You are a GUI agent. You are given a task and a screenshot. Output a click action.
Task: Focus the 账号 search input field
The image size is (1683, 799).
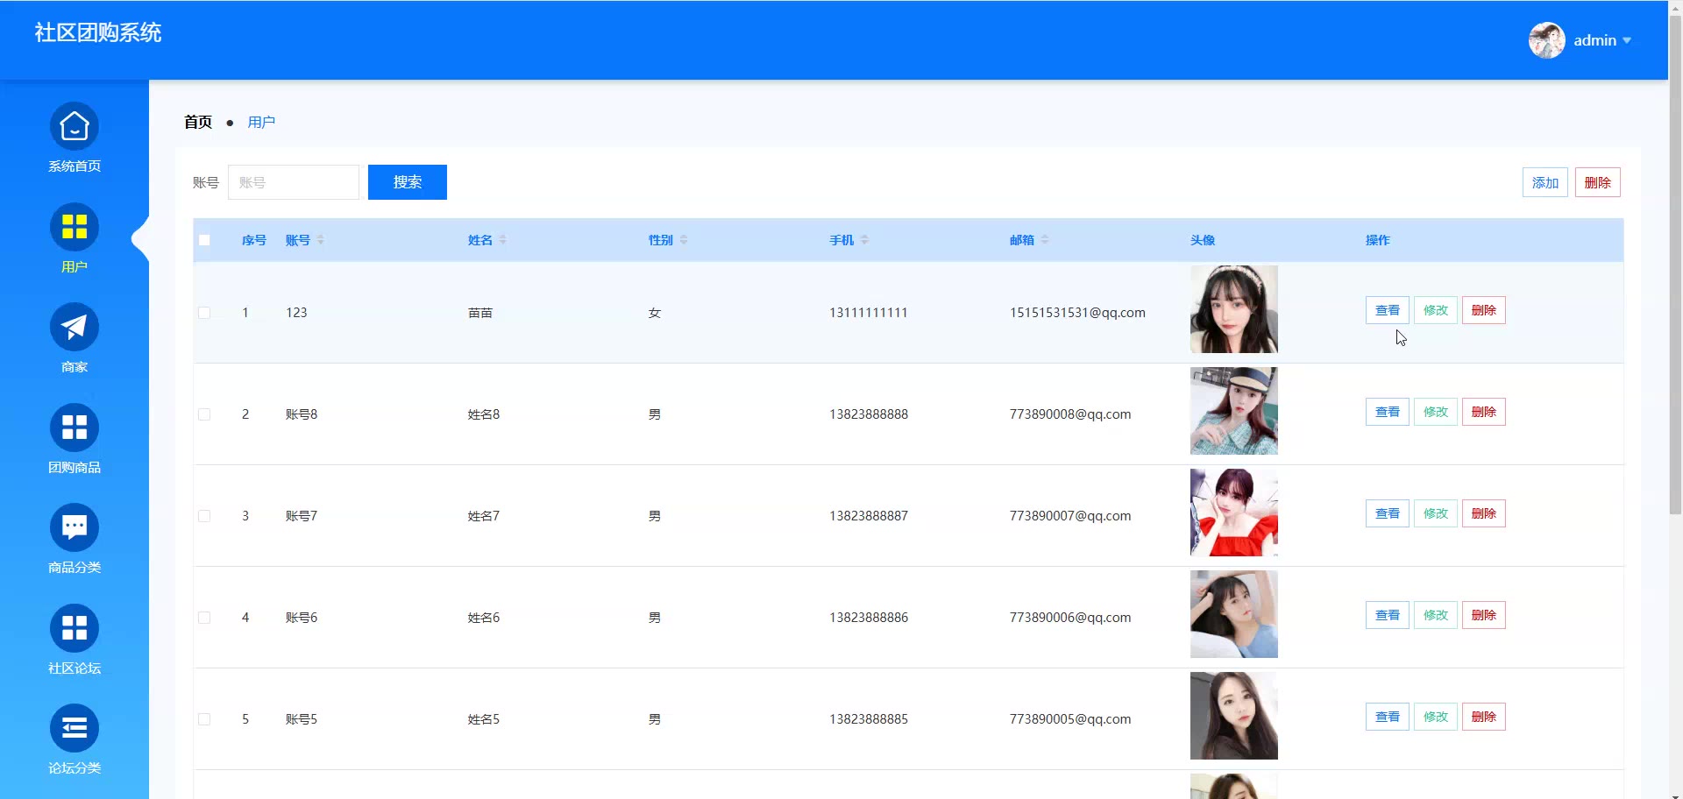pos(294,183)
